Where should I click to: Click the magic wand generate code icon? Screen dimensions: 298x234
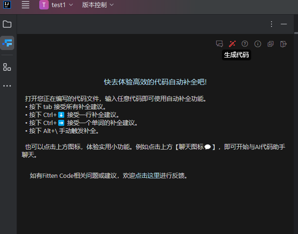click(x=232, y=44)
